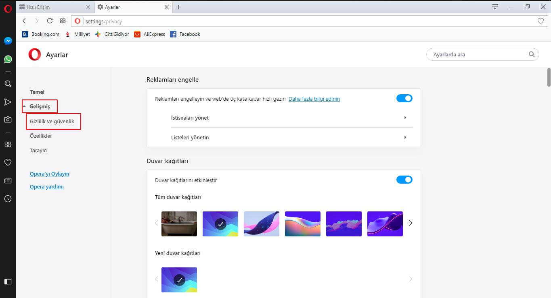The width and height of the screenshot is (551, 298).
Task: Open Messenger in the sidebar
Action: click(x=8, y=41)
